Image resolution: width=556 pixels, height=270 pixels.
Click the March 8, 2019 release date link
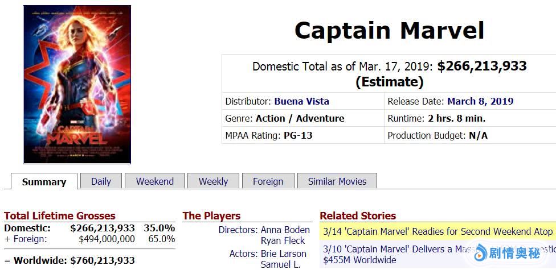coord(480,101)
